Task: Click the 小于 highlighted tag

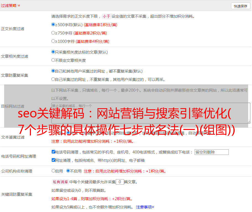Action: pyautogui.click(x=106, y=16)
